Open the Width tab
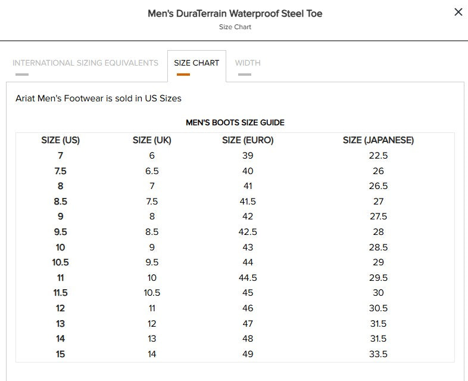This screenshot has width=468, height=381. click(248, 63)
